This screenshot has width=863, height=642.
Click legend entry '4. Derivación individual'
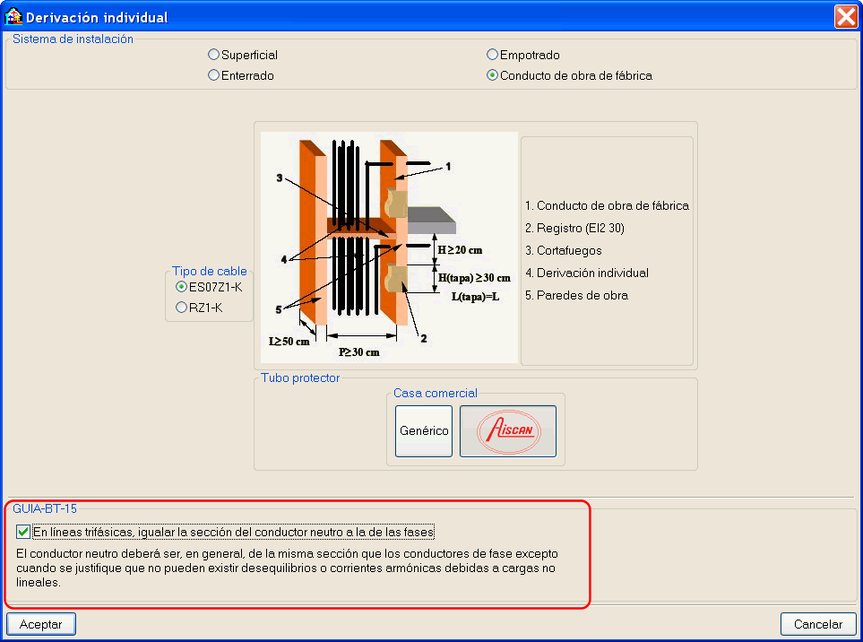[x=587, y=273]
